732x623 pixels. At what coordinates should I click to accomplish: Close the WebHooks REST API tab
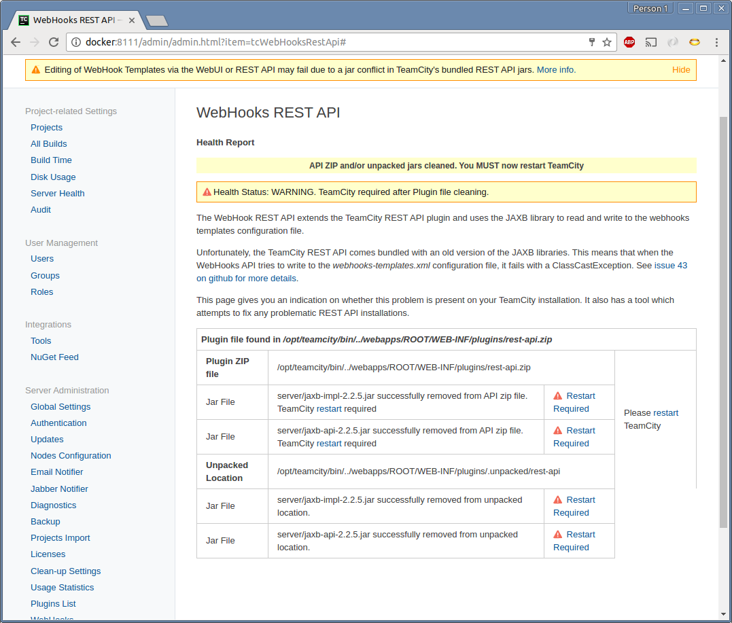tap(132, 20)
